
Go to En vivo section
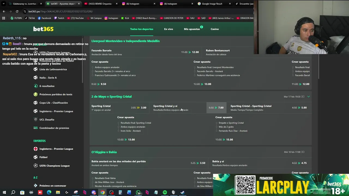tap(169, 29)
